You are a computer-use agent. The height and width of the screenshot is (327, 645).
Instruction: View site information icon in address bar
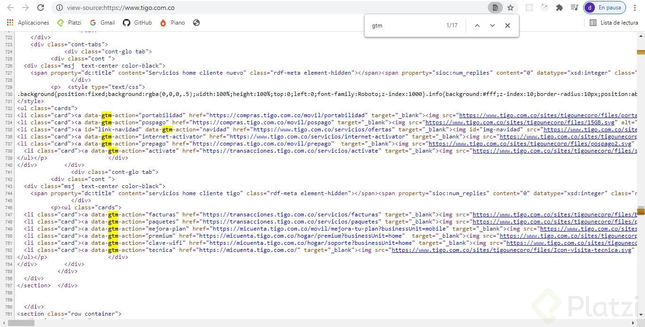[59, 8]
